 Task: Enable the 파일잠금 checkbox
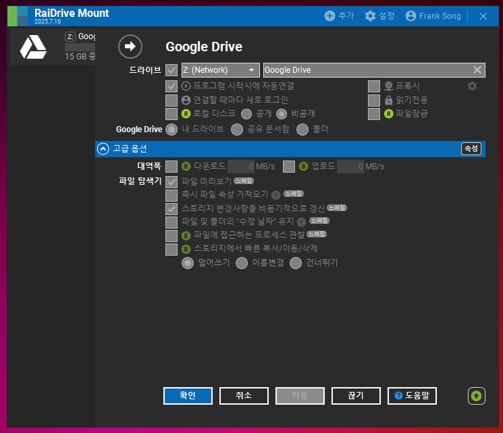click(x=374, y=114)
